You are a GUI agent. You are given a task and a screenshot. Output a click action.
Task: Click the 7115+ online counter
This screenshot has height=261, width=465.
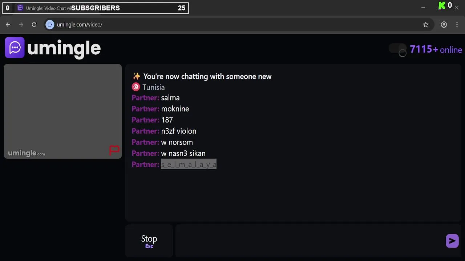click(436, 50)
